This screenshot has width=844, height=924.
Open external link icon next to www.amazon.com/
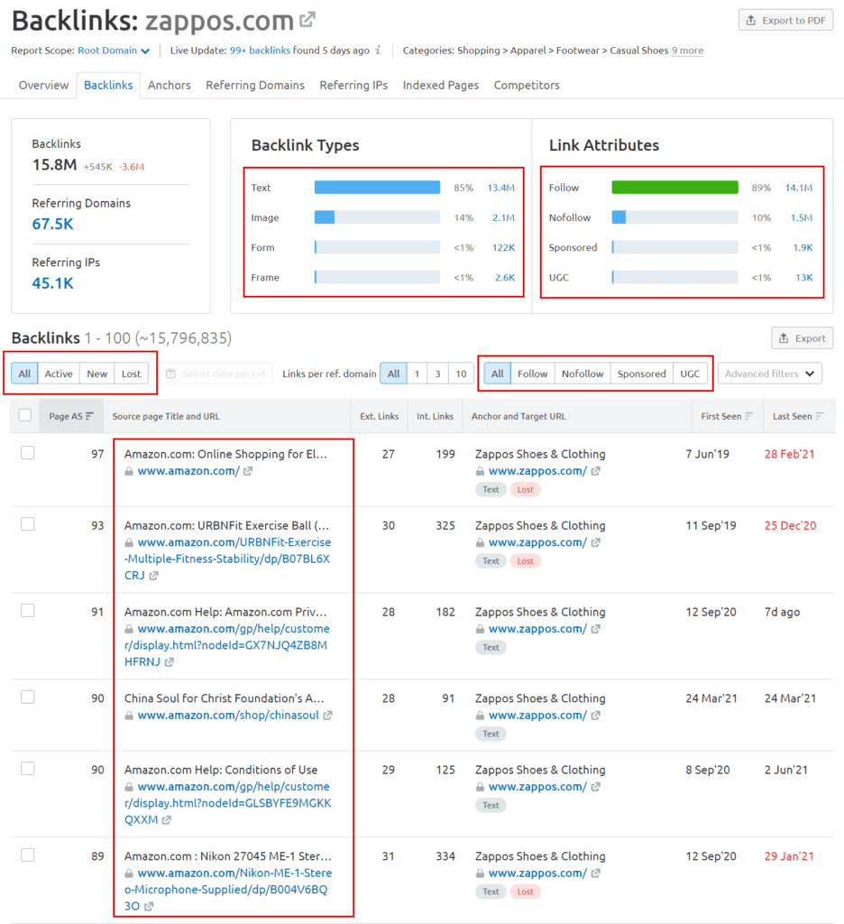(248, 471)
